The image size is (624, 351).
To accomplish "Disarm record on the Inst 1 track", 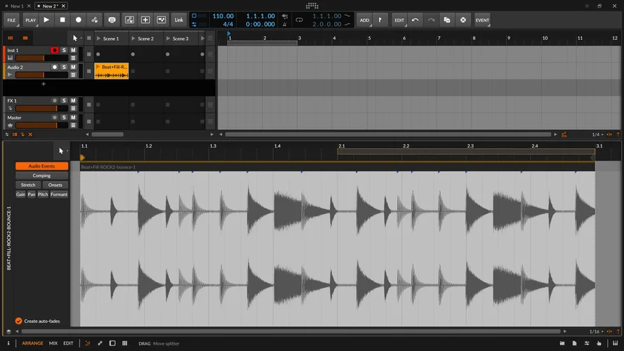I will click(54, 51).
